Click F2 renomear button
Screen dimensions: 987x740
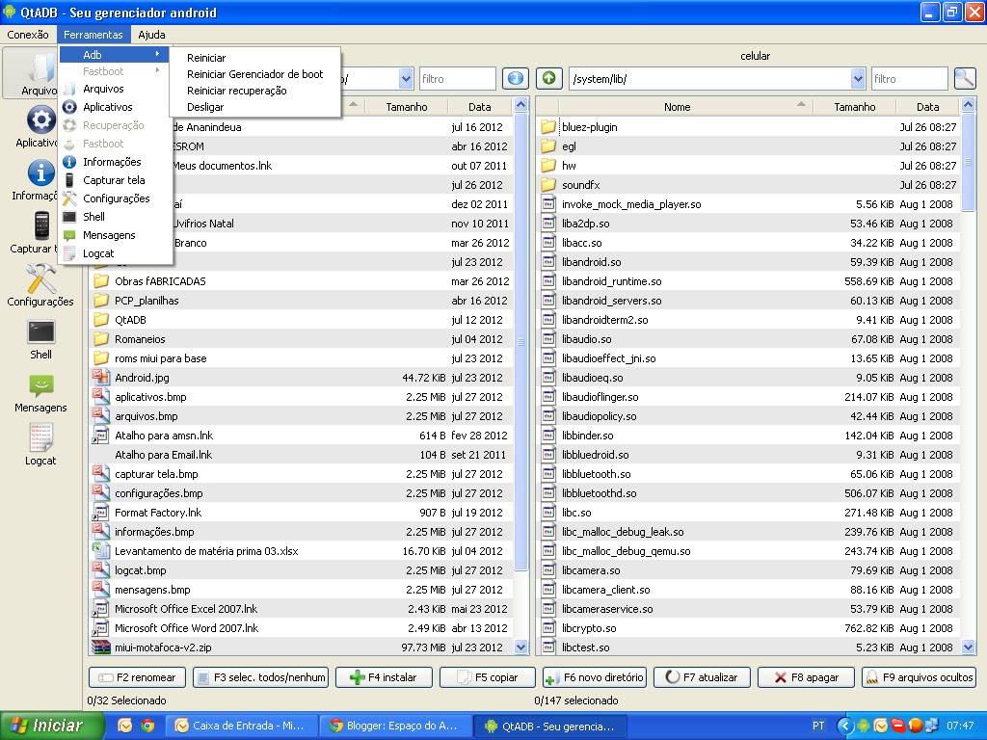(x=137, y=677)
